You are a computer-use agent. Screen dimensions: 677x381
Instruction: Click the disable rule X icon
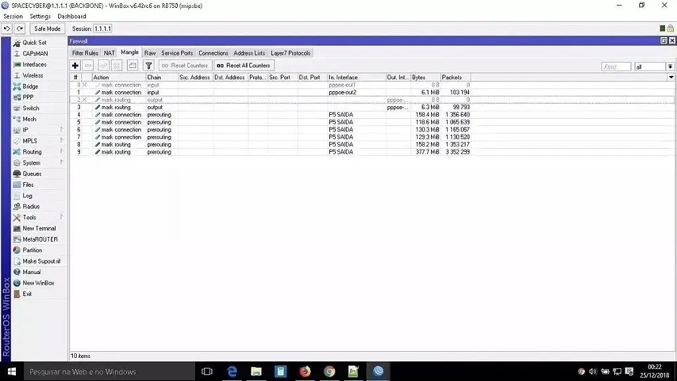[116, 65]
